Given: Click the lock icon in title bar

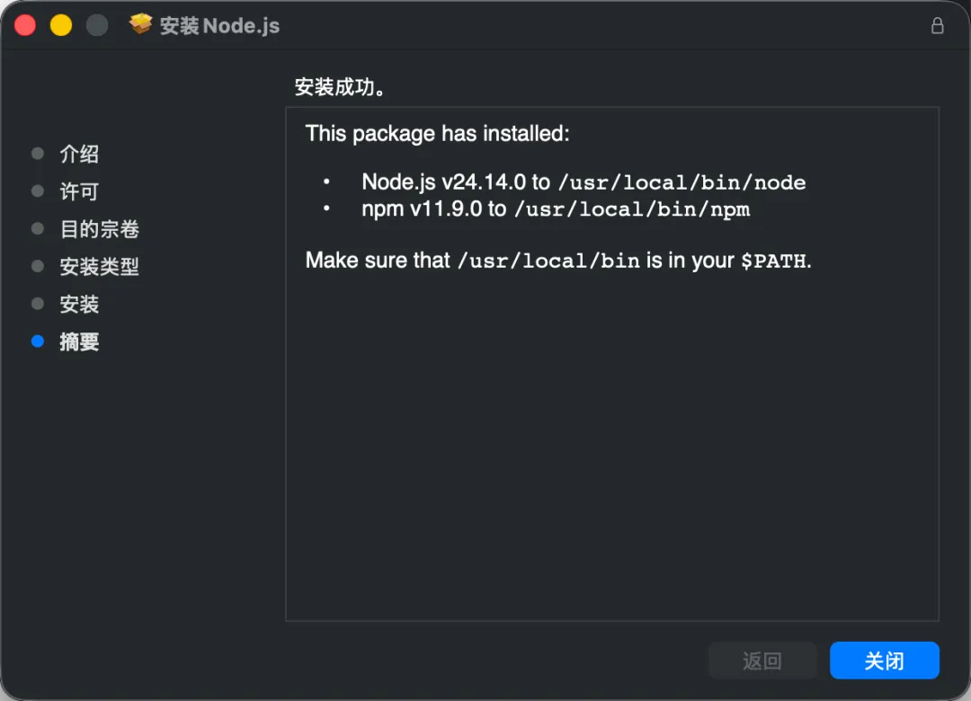Looking at the screenshot, I should [x=938, y=26].
